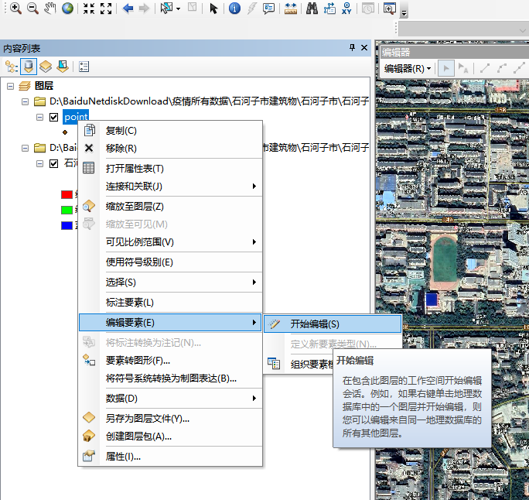Open the Time Slider window icon
Image resolution: width=529 pixels, height=500 pixels.
pyautogui.click(x=367, y=8)
